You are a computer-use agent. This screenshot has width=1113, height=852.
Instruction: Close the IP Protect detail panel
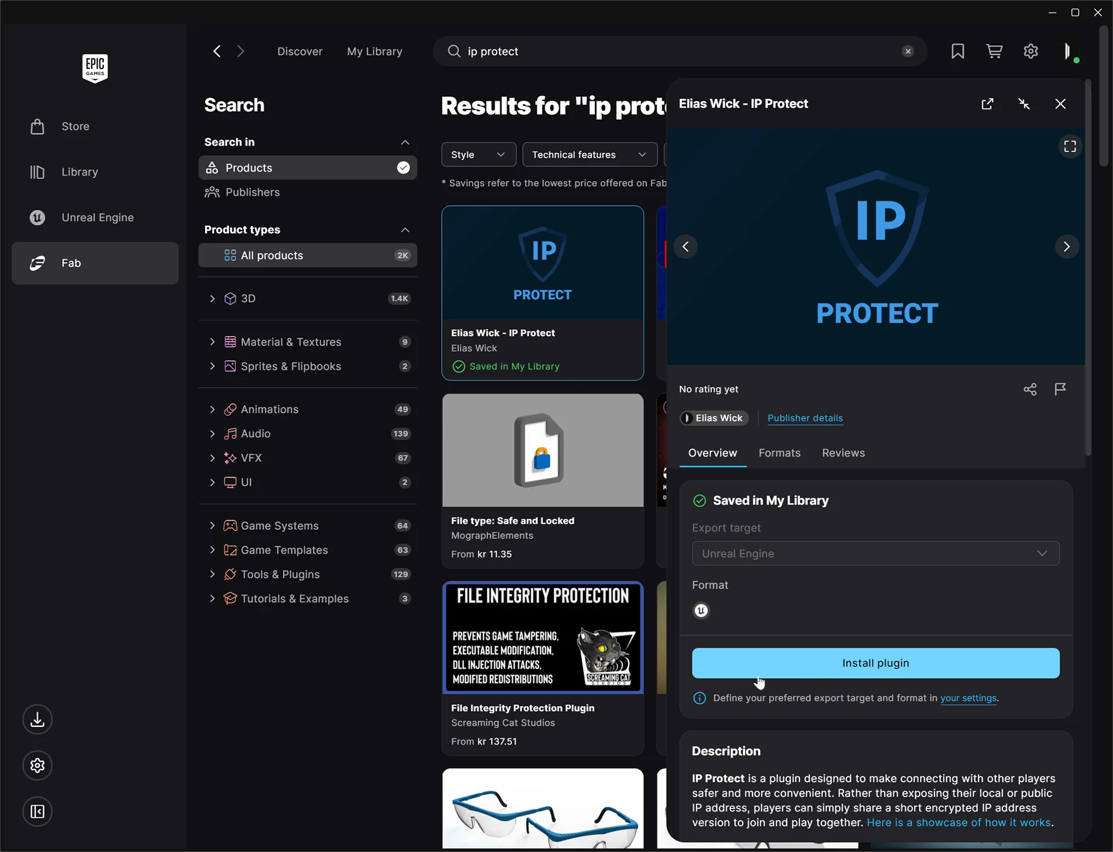point(1060,104)
